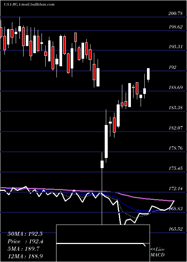
Task: Click the '<<Live MACD' label
Action: click(x=157, y=252)
